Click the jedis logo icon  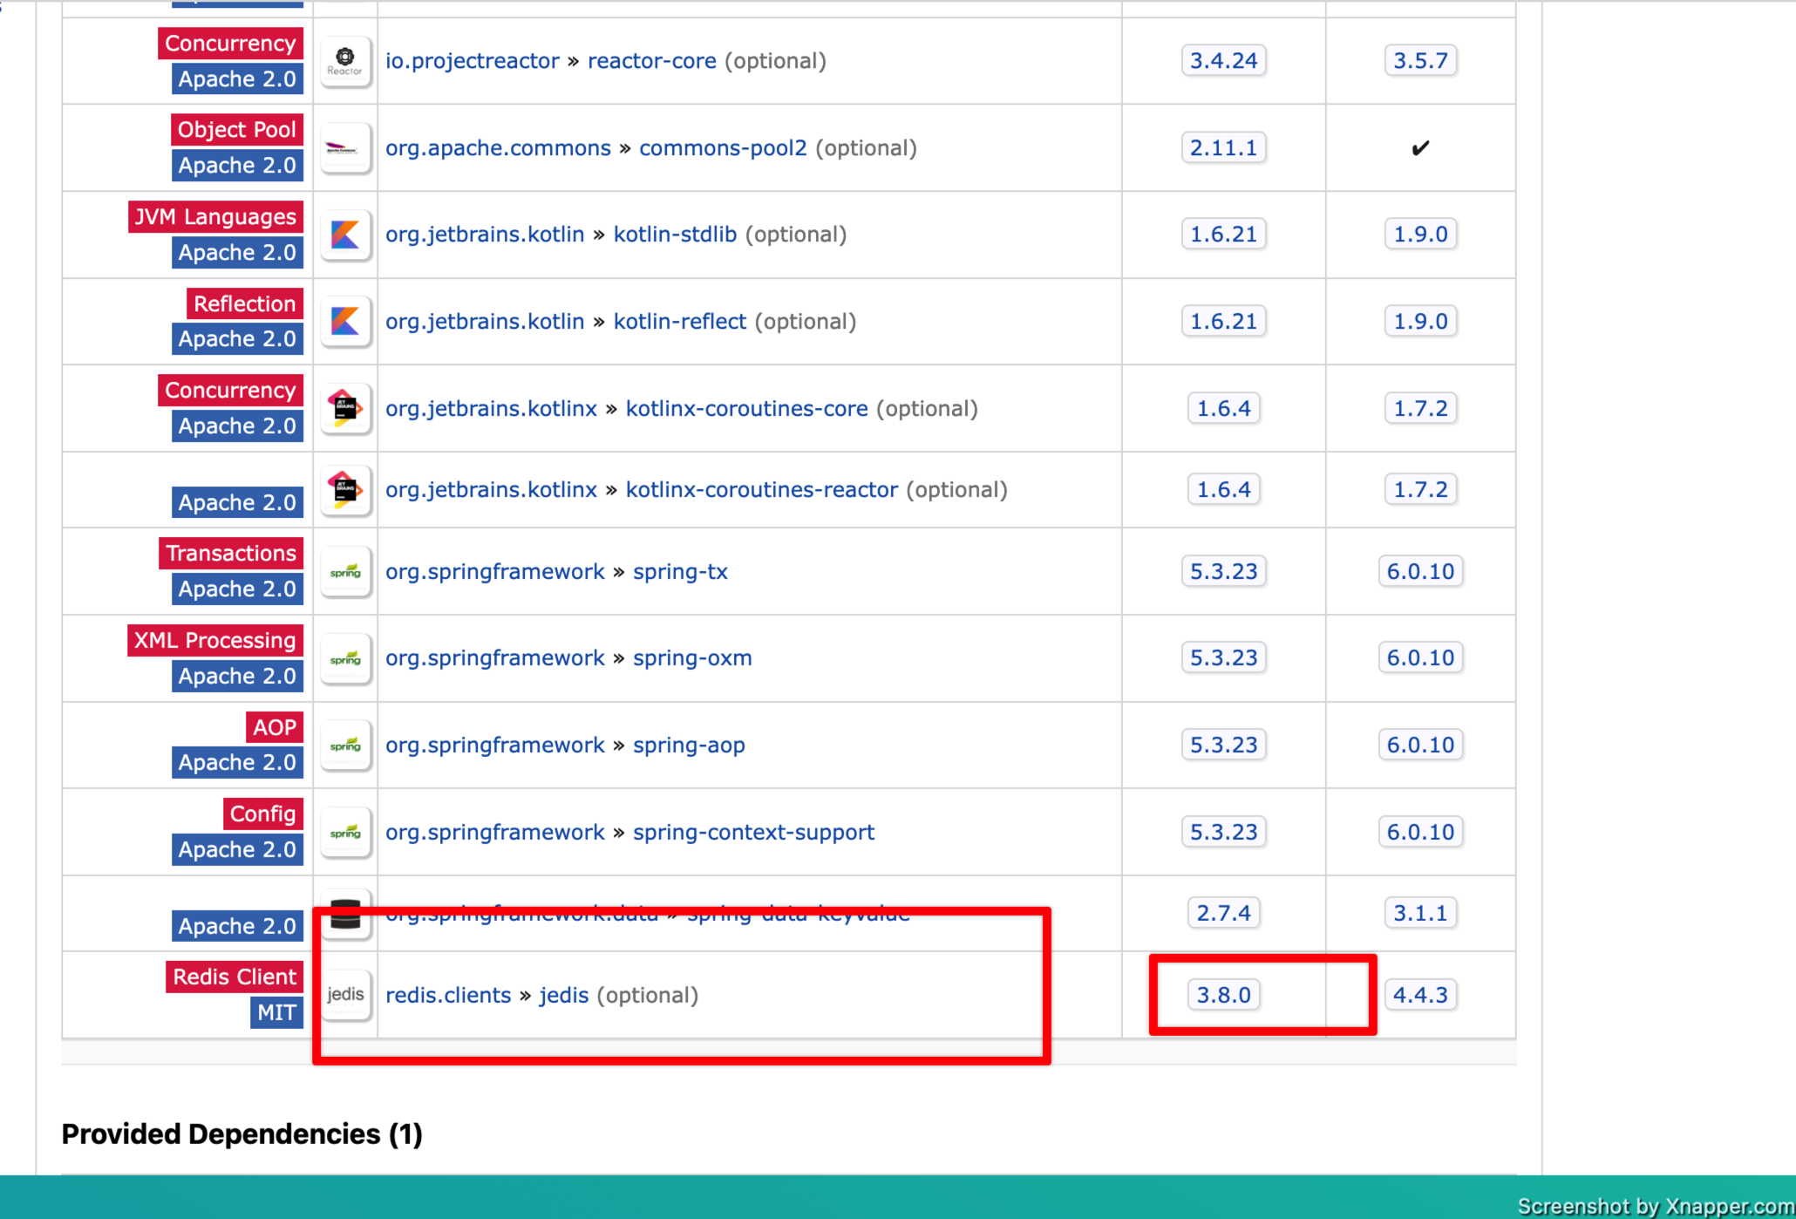[x=345, y=994]
